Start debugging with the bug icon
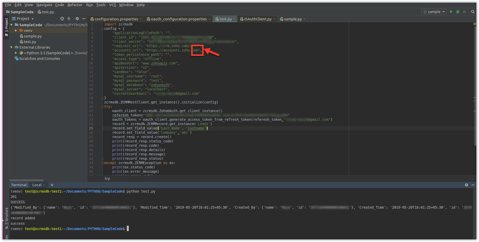The width and height of the screenshot is (479, 242). point(458,12)
